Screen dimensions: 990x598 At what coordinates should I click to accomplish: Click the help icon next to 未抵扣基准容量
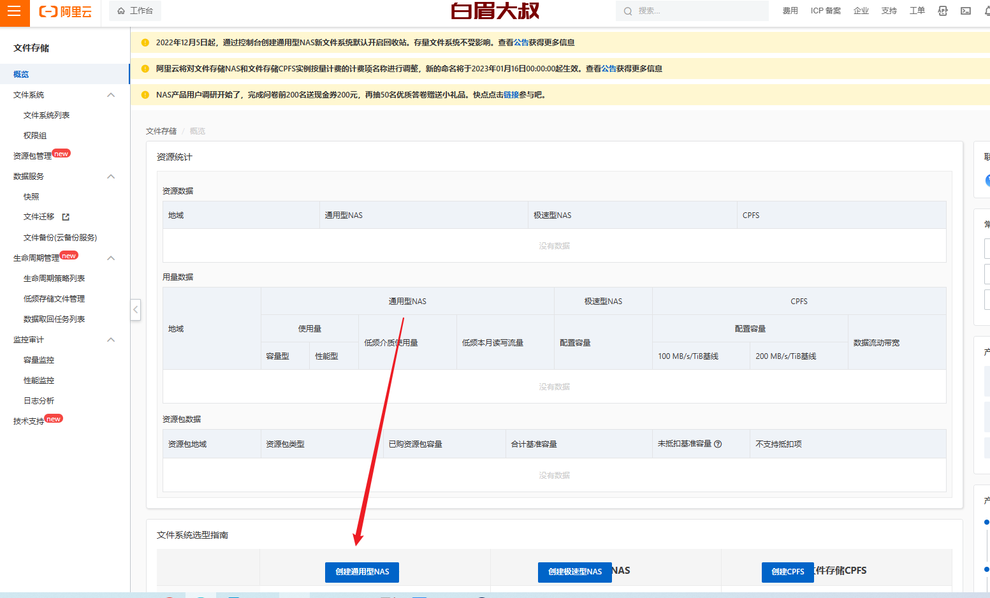click(x=718, y=444)
